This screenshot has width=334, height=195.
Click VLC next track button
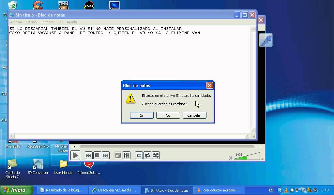(106, 155)
